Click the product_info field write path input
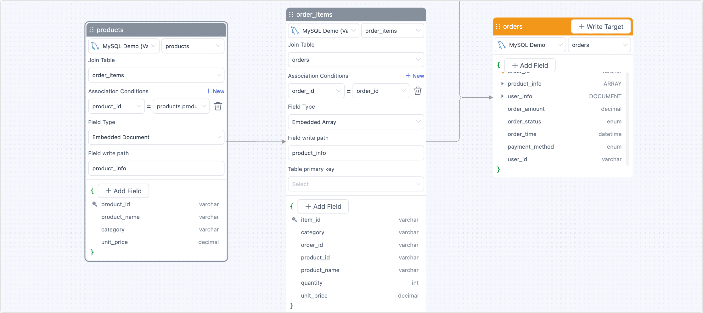 (356, 153)
